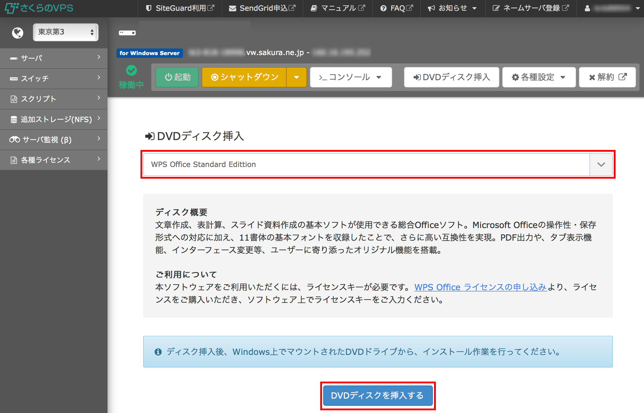
Task: Open ネームサーバ登録 link
Action: click(531, 8)
